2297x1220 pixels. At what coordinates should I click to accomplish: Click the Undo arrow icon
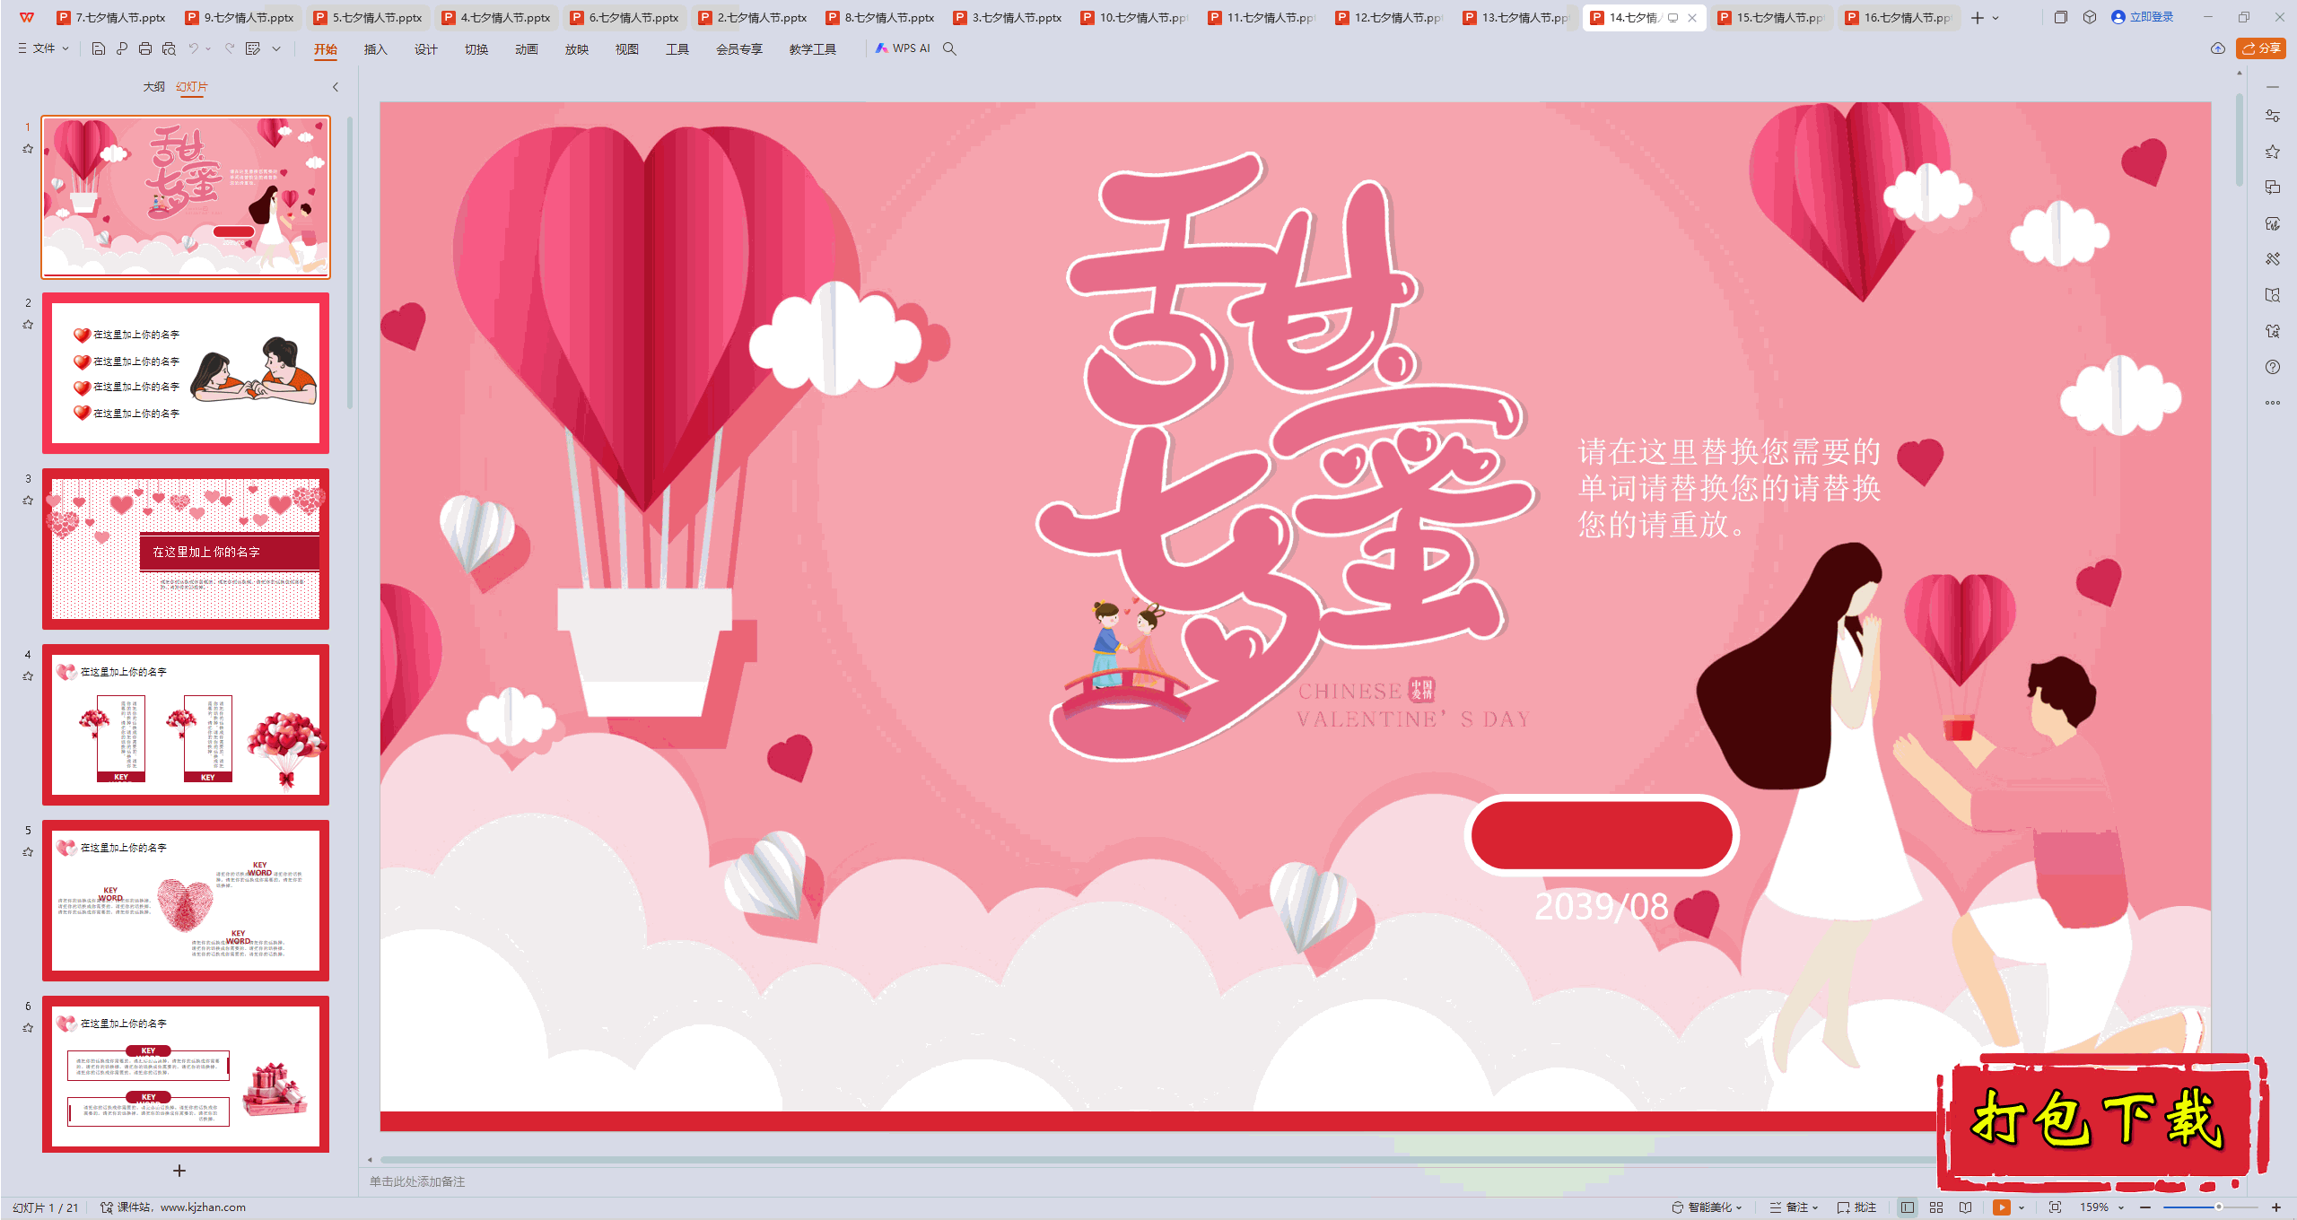pos(193,48)
